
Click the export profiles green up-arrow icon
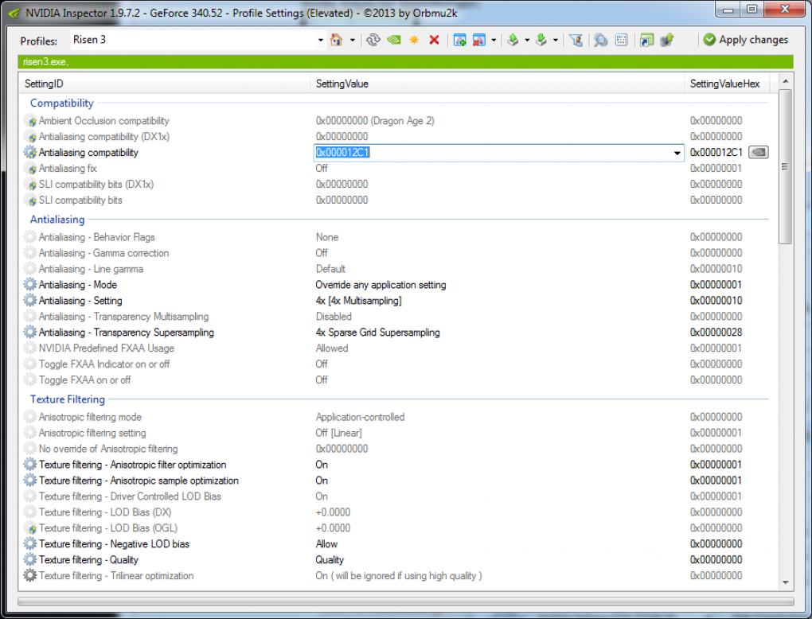click(513, 40)
